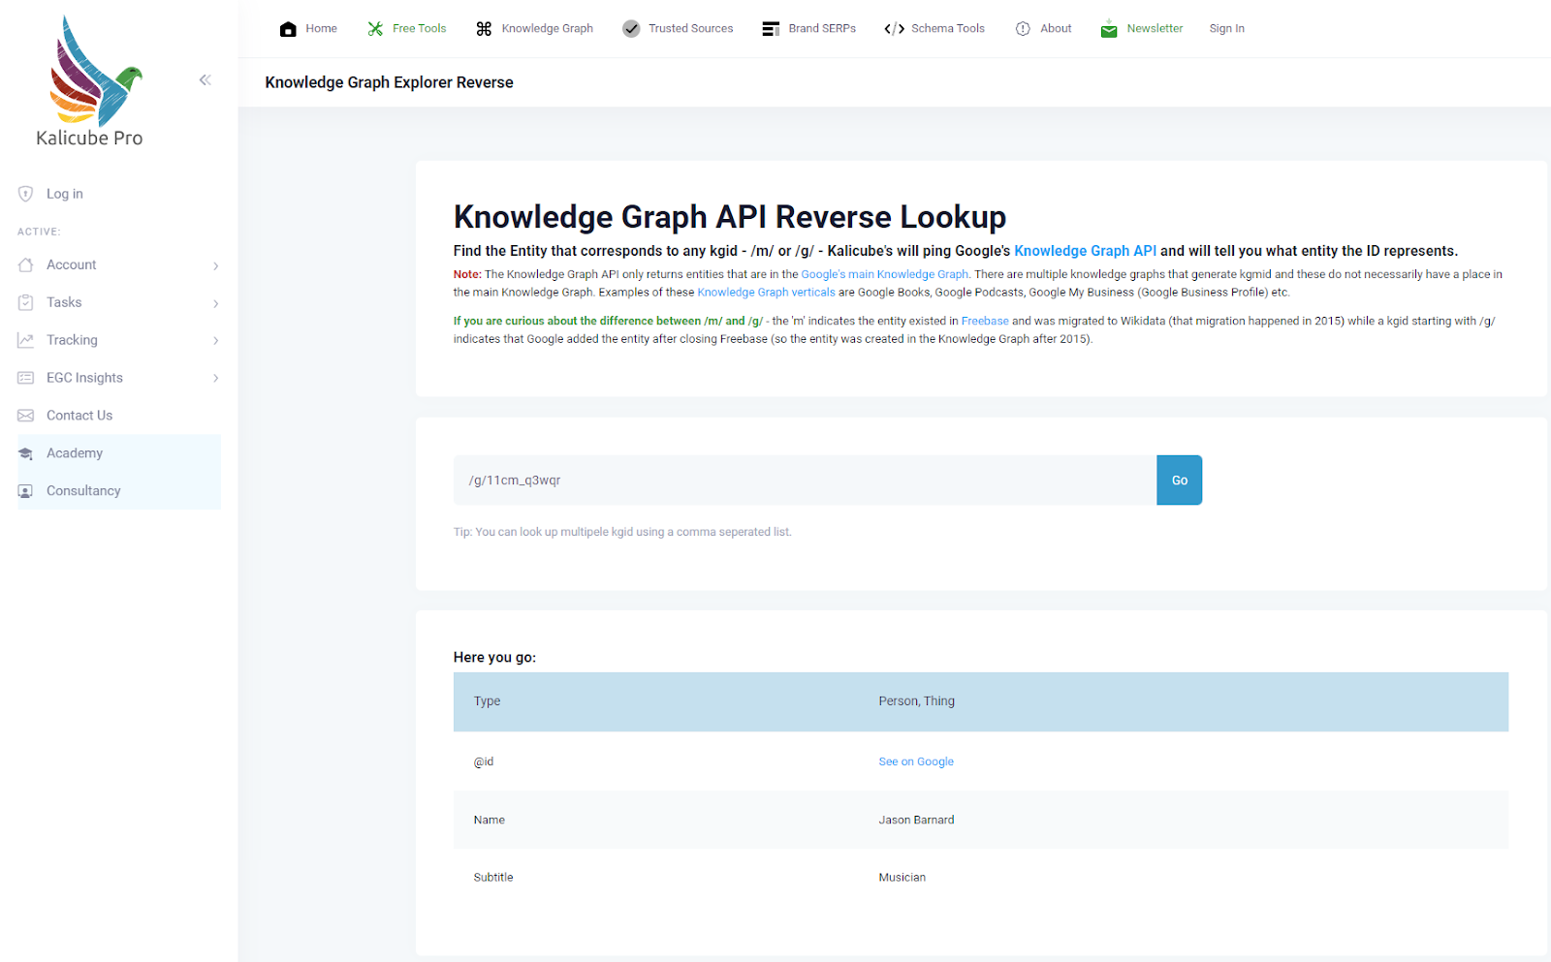Click the Account home icon in sidebar

[x=26, y=264]
